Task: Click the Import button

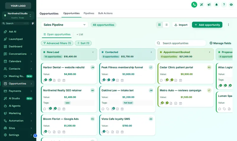Action: coord(181,25)
